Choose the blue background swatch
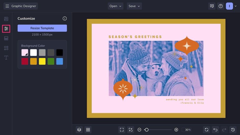The height and width of the screenshot is (135, 240). pyautogui.click(x=59, y=61)
